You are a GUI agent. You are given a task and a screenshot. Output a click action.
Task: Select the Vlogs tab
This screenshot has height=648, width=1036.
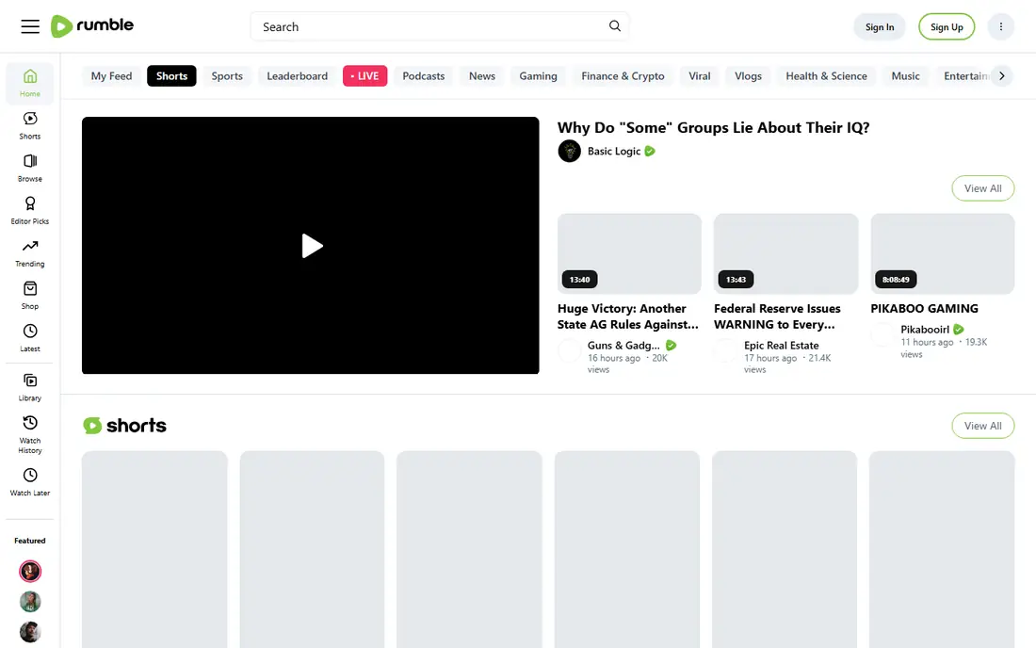(x=748, y=76)
